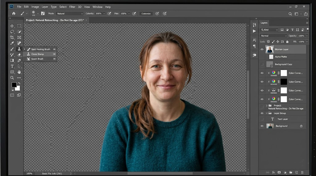Image resolution: width=316 pixels, height=176 pixels.
Task: Click the background white color swatch
Action: tap(18, 88)
